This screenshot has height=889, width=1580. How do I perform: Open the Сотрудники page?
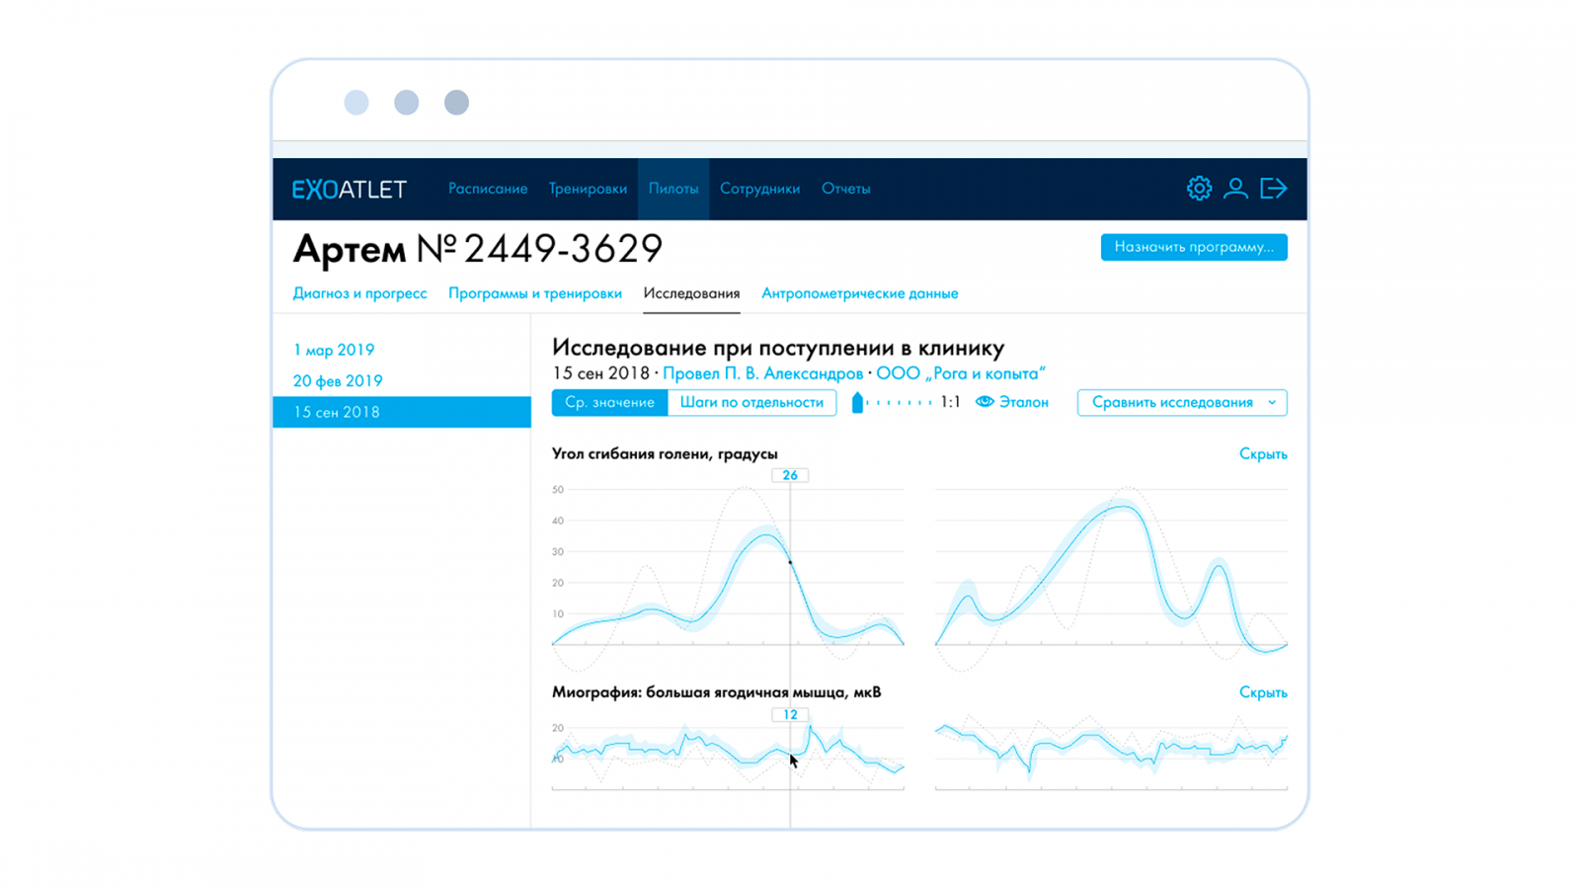coord(759,189)
